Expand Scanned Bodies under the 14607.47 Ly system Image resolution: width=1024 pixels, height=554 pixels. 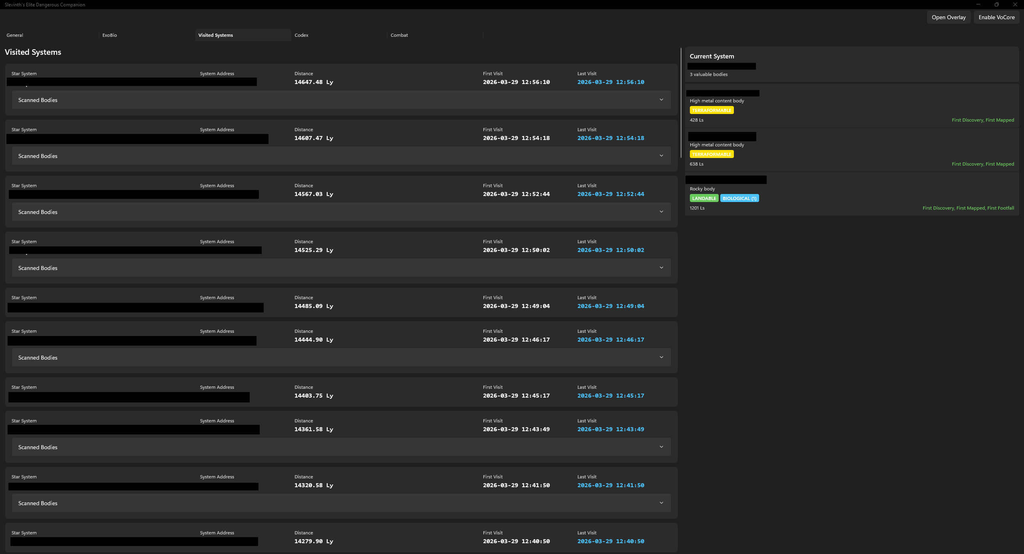click(661, 156)
